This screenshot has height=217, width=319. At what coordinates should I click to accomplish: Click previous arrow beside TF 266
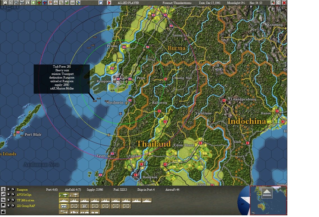pyautogui.click(x=9, y=200)
